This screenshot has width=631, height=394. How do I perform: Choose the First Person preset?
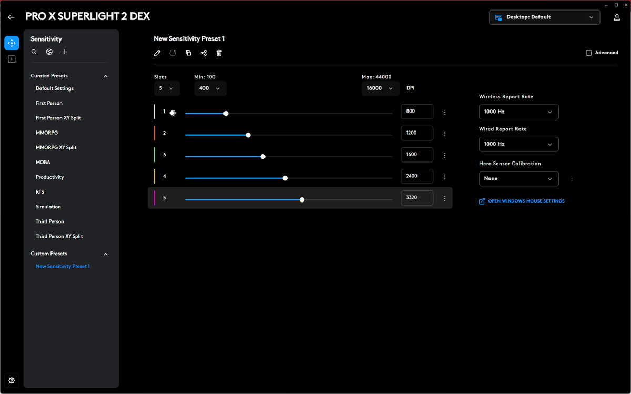(49, 104)
